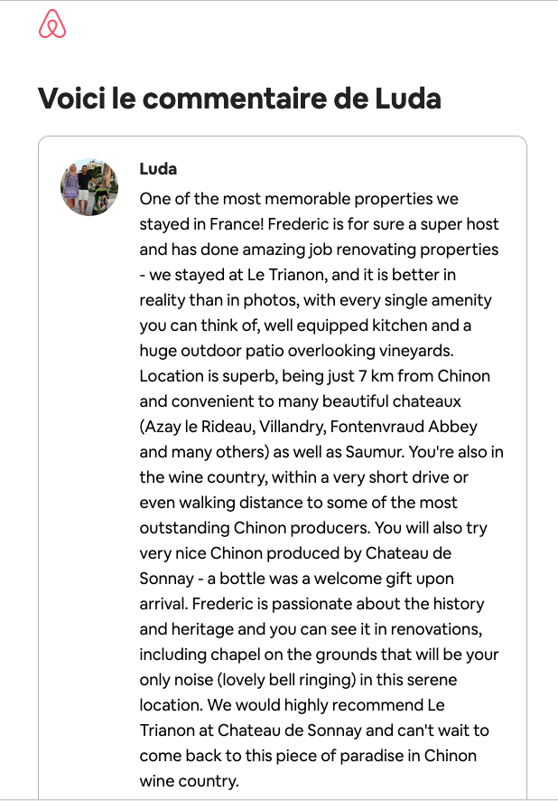Click the Airbnb logo icon
The image size is (558, 801).
(x=52, y=24)
